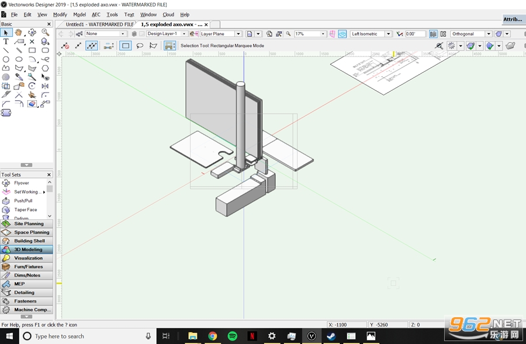Choose the Regular Polygon hexagon tool
526x344 pixels.
(45, 68)
